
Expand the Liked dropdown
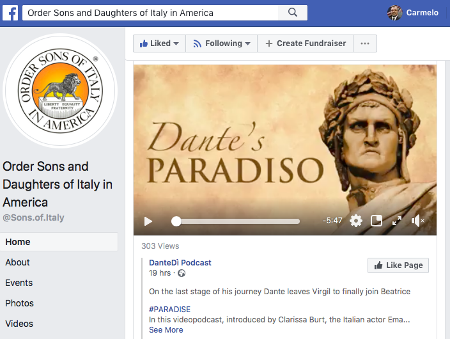point(159,43)
